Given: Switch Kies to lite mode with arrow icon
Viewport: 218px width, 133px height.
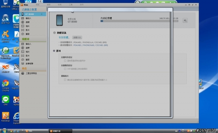Looking at the screenshot, I should pyautogui.click(x=192, y=5).
